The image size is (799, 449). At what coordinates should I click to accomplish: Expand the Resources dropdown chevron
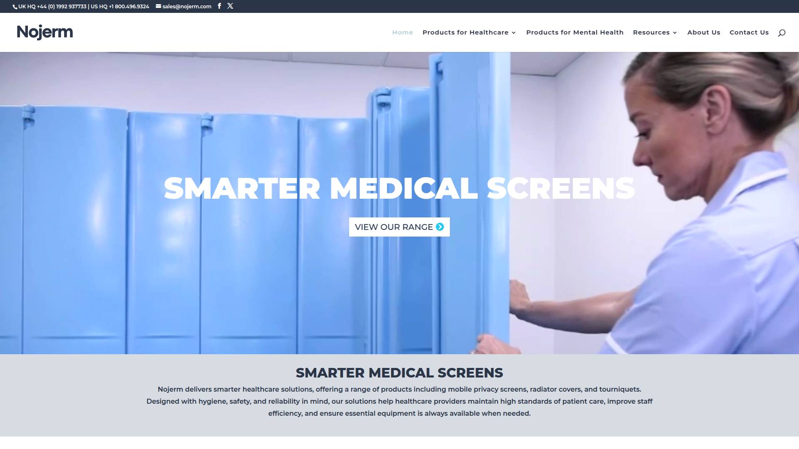pos(675,33)
